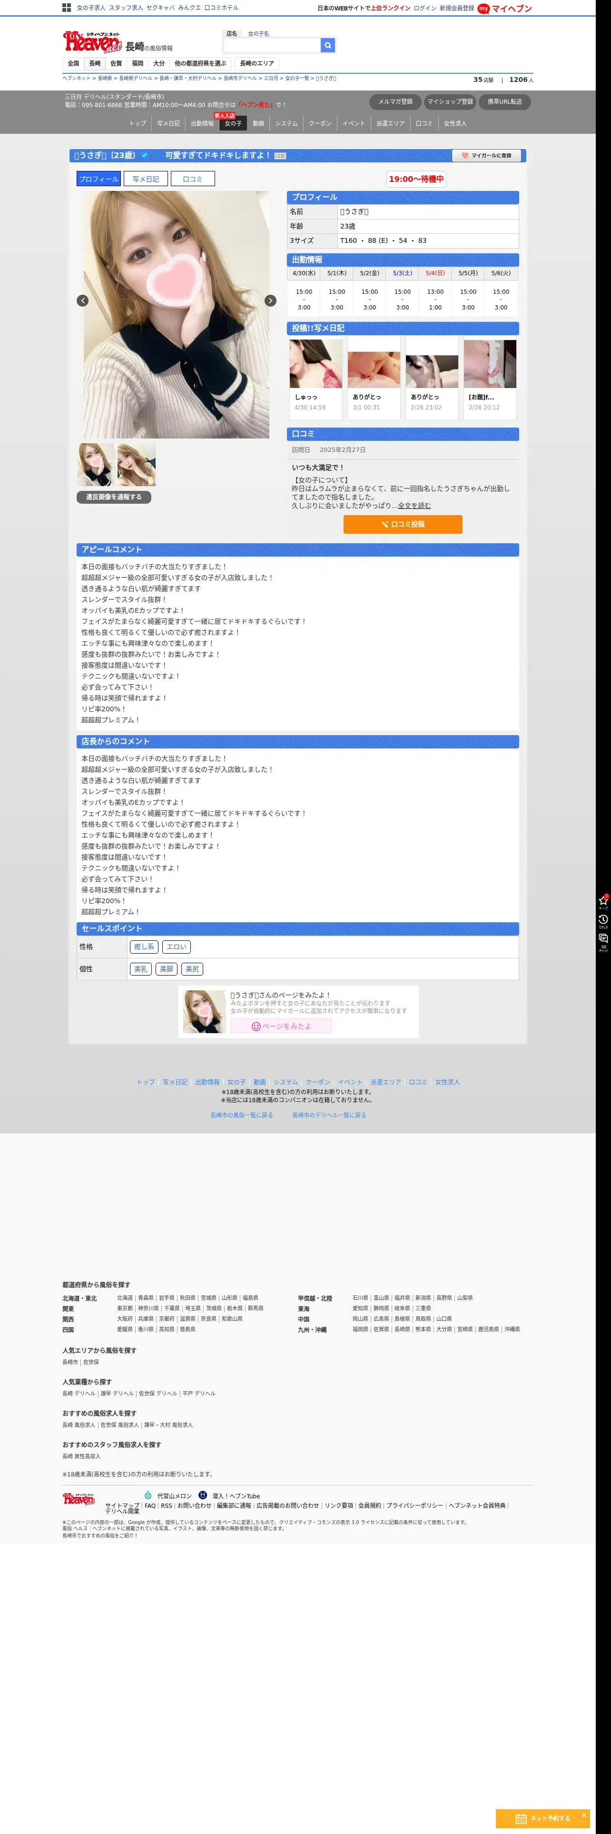611x1834 pixels.
Task: Show next photo with right arrow
Action: point(270,300)
